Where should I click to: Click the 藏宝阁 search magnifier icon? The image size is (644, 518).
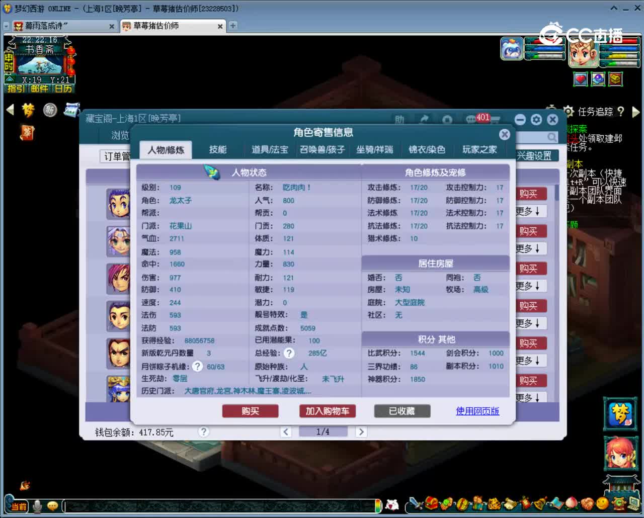[x=552, y=137]
